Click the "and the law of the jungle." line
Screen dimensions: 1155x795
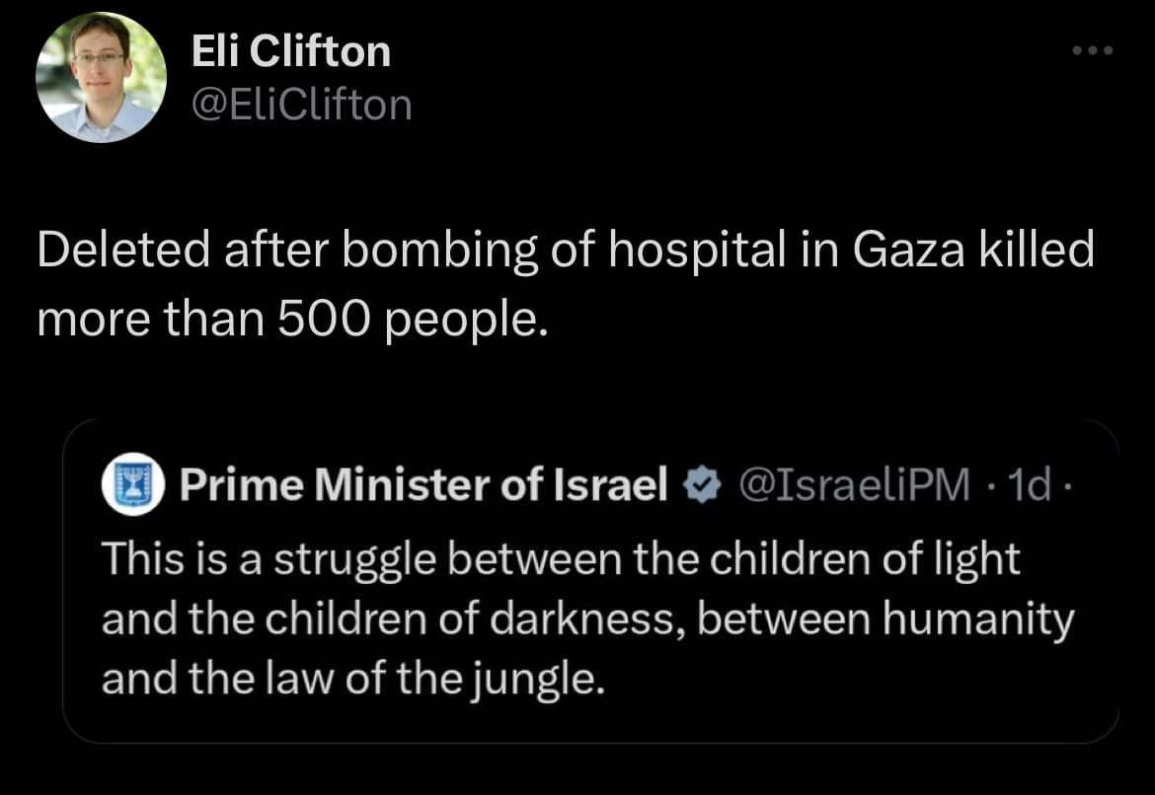pyautogui.click(x=351, y=679)
